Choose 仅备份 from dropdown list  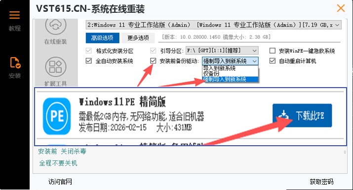click(230, 73)
